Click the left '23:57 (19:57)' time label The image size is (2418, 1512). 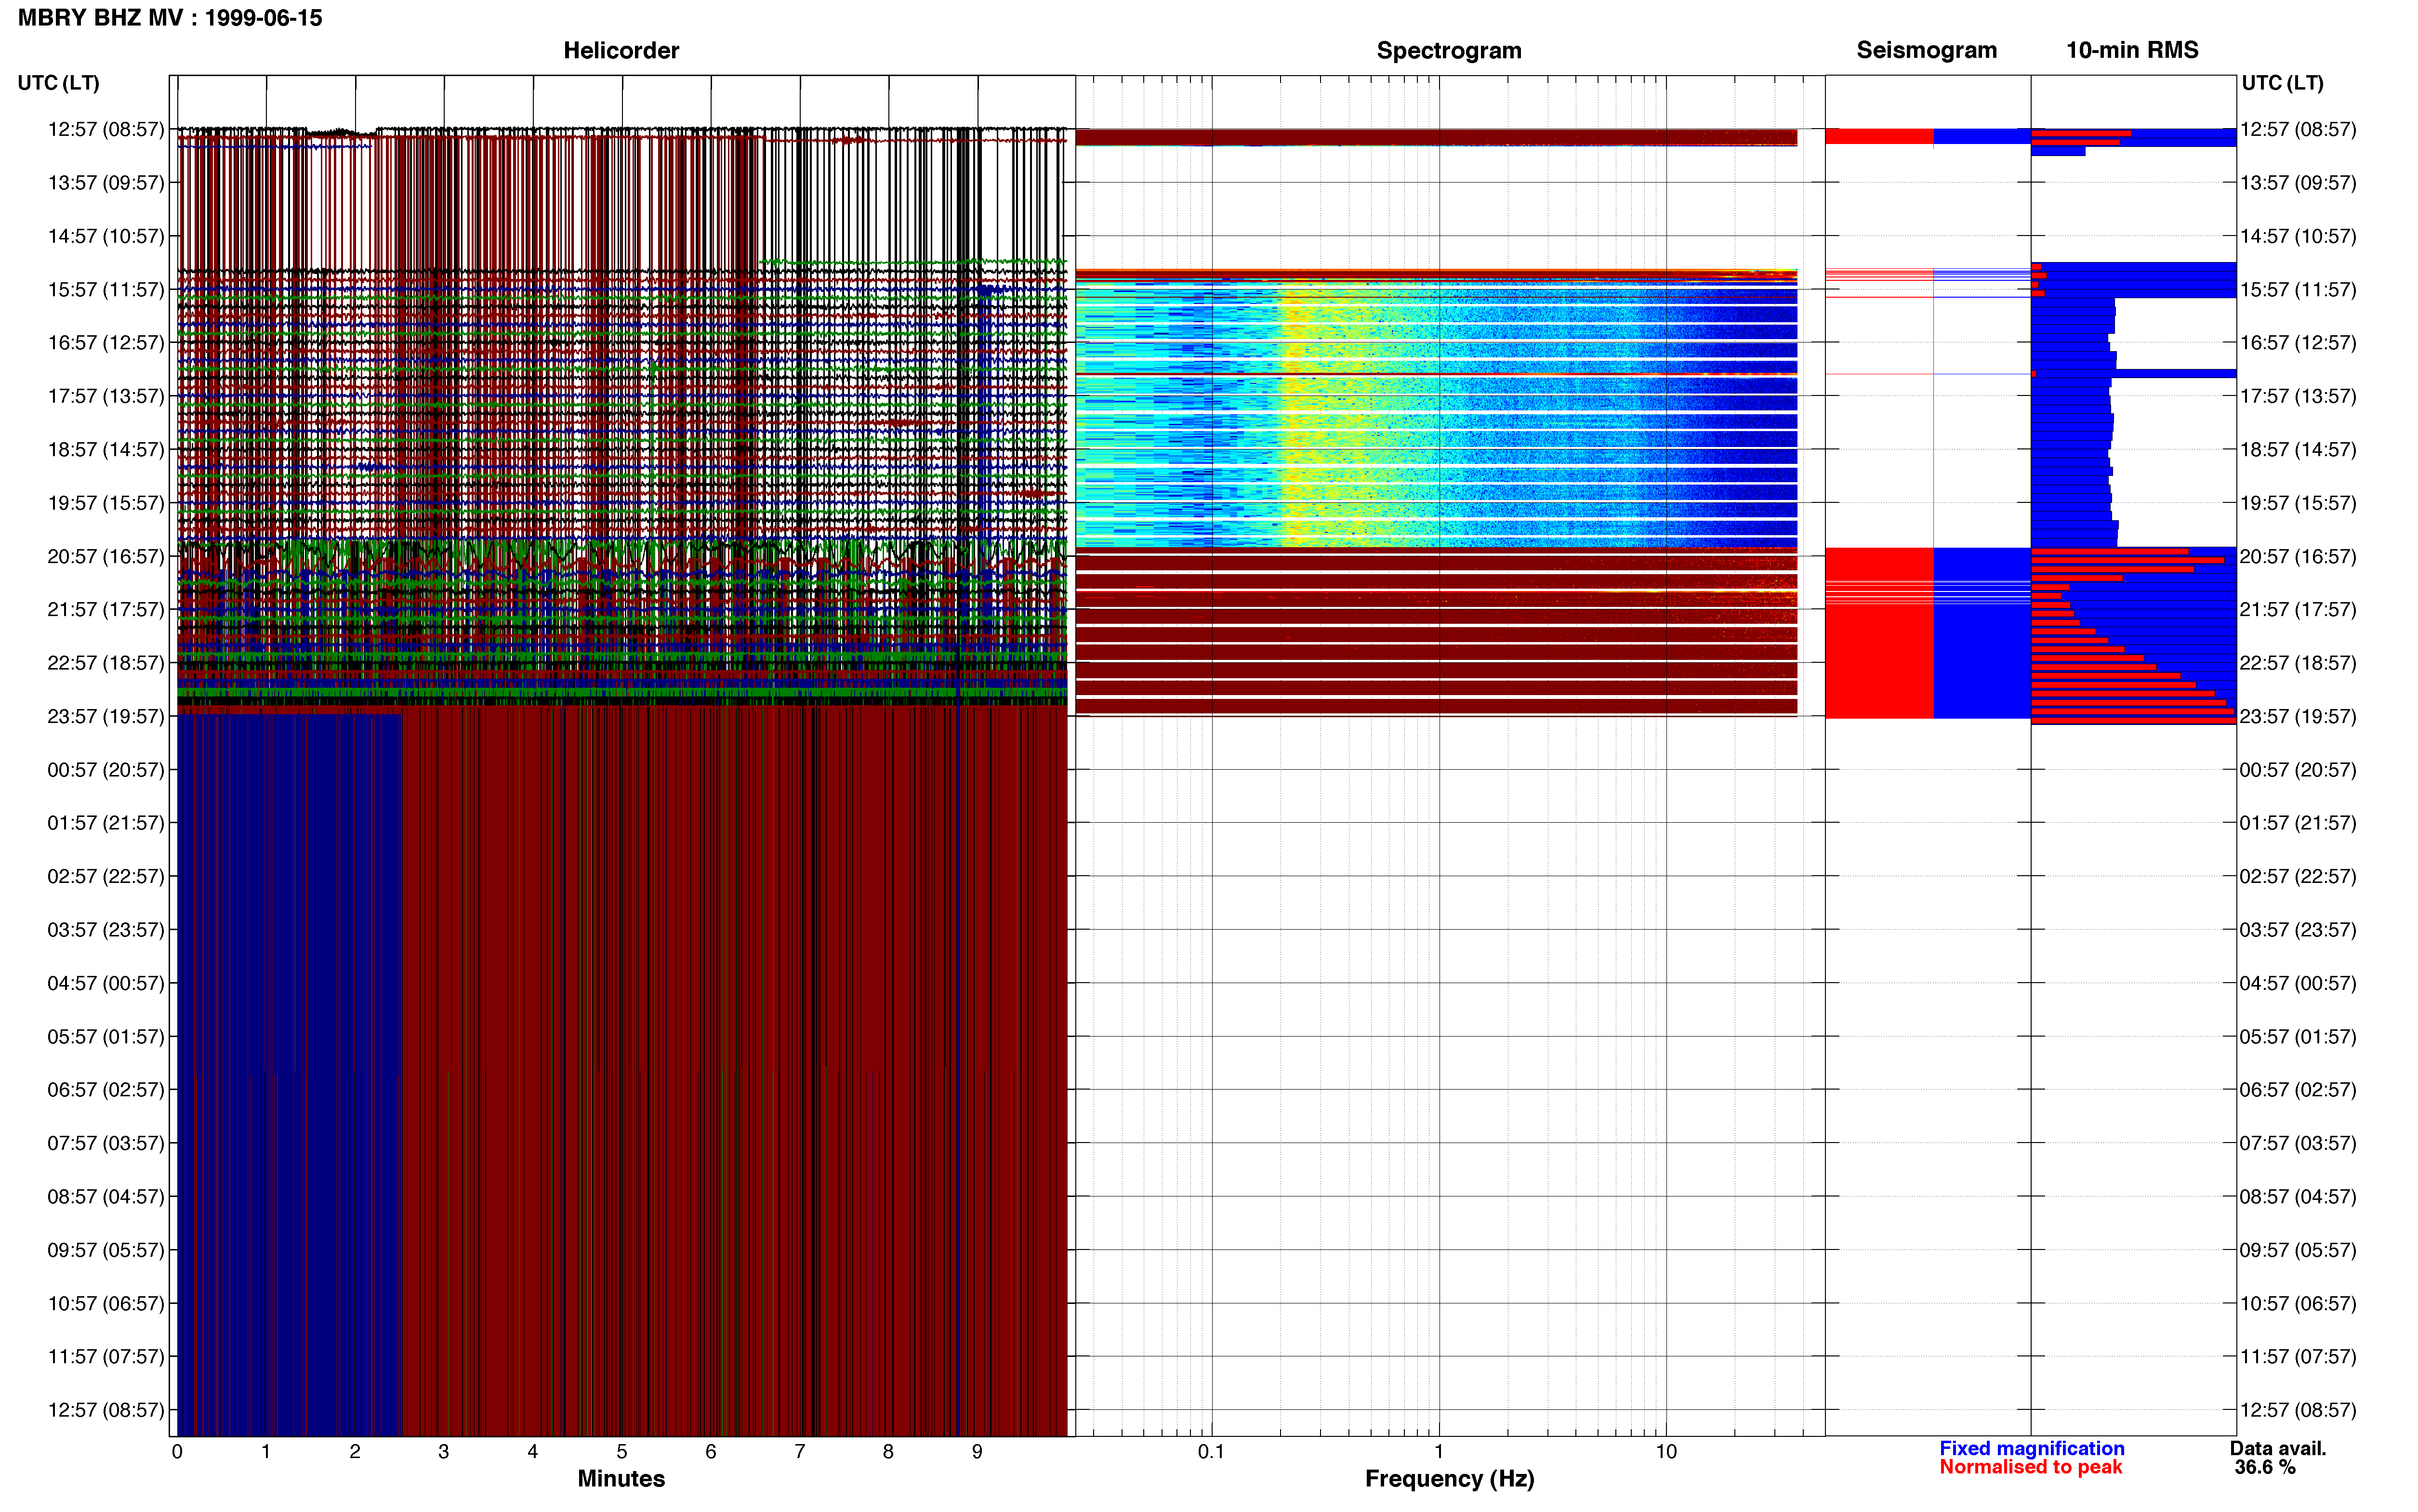(106, 716)
